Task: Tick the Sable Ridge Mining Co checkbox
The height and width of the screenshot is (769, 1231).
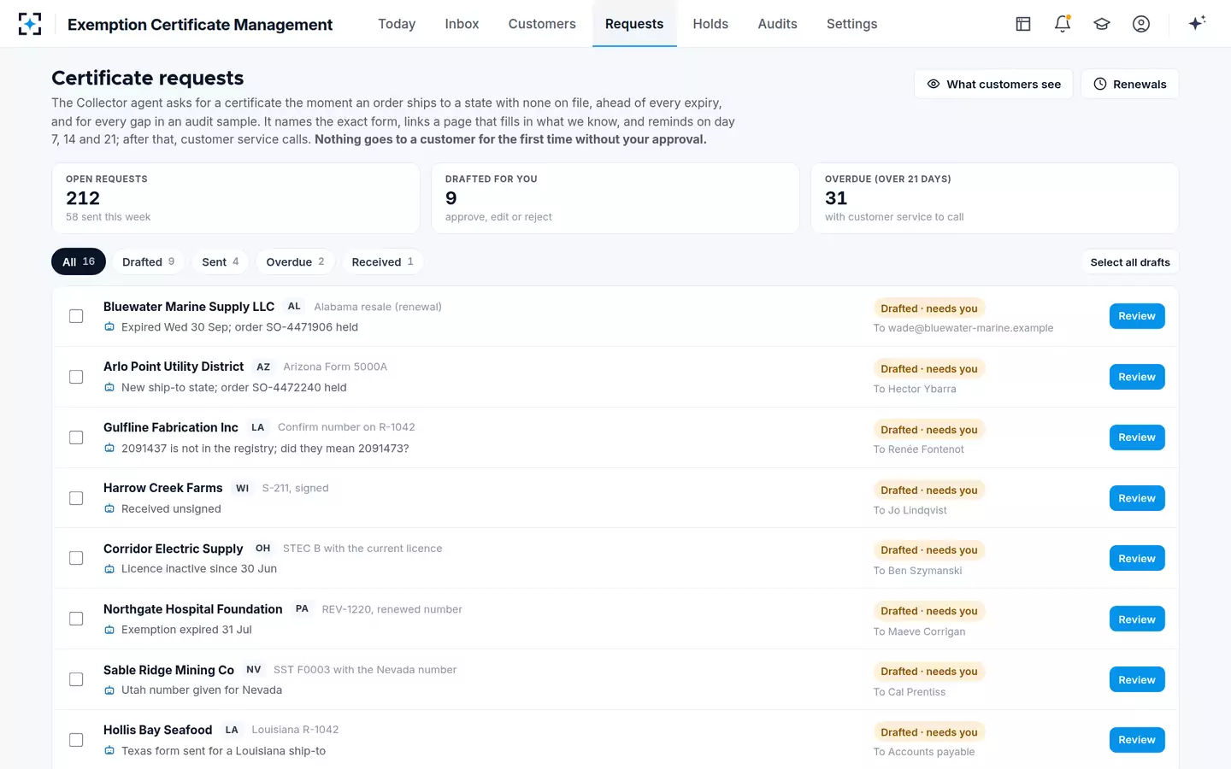Action: click(x=76, y=679)
